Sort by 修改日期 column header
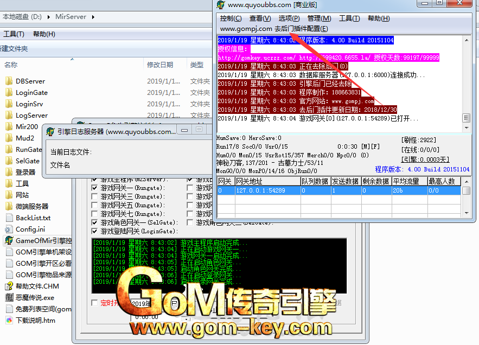Viewport: 479px width, 345px height. 165,65
